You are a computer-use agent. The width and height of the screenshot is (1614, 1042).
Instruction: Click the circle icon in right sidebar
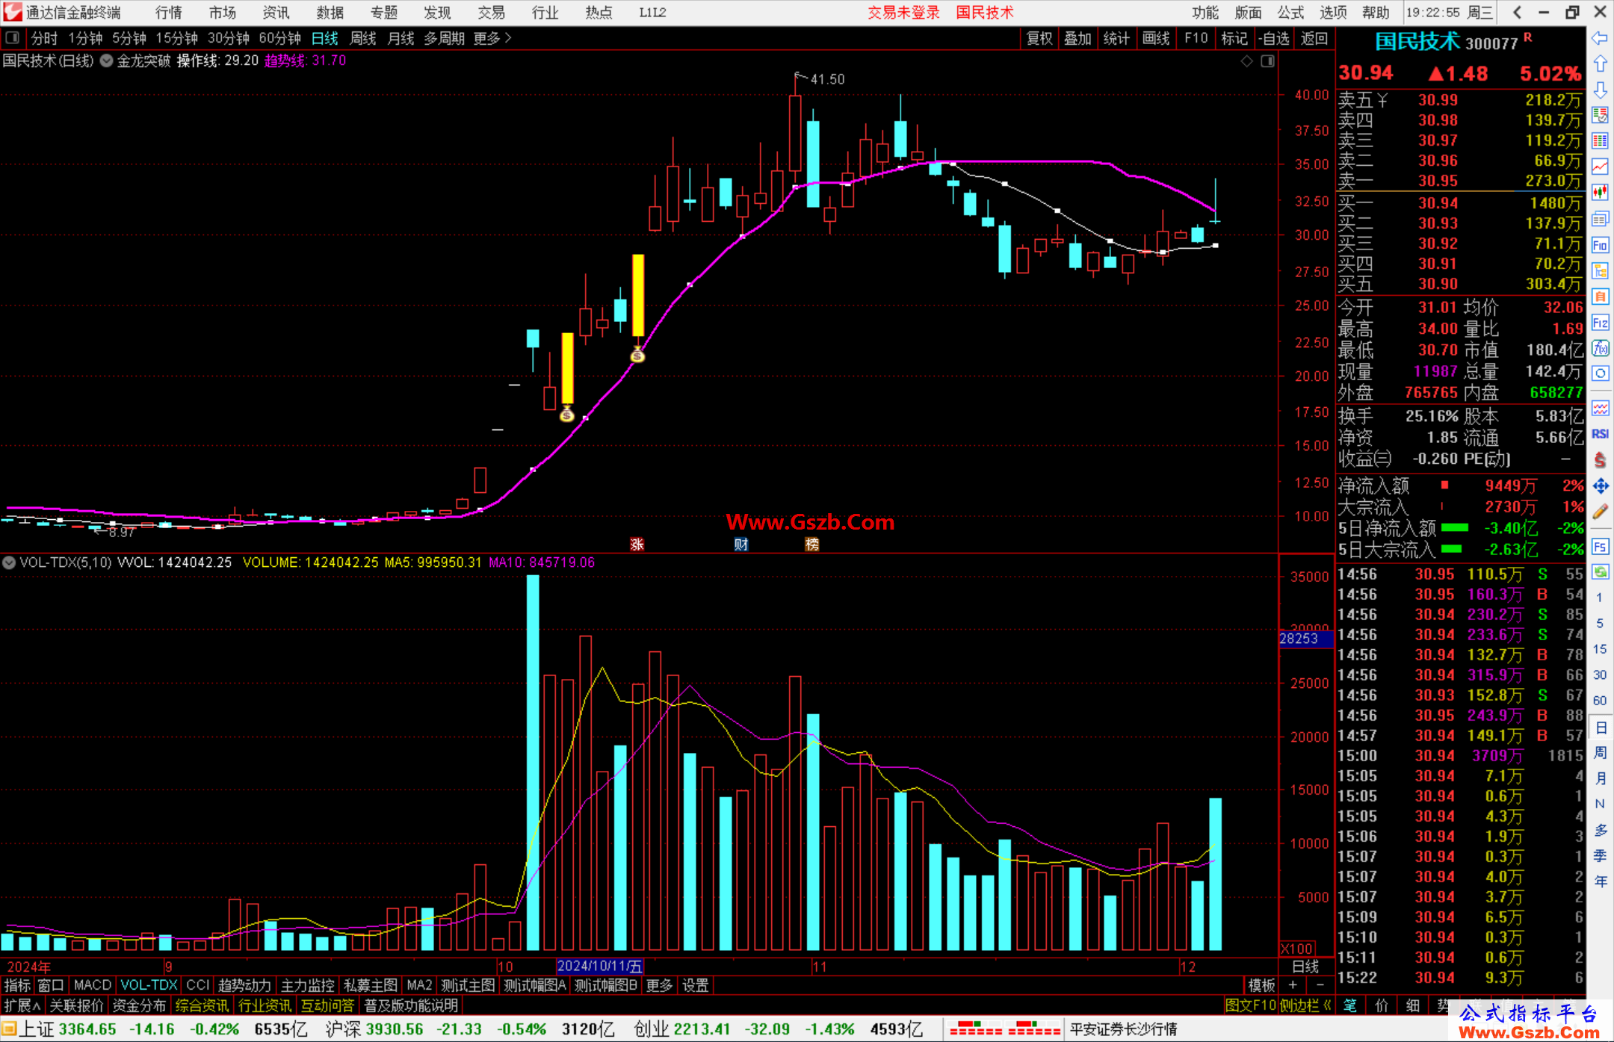click(x=1600, y=373)
